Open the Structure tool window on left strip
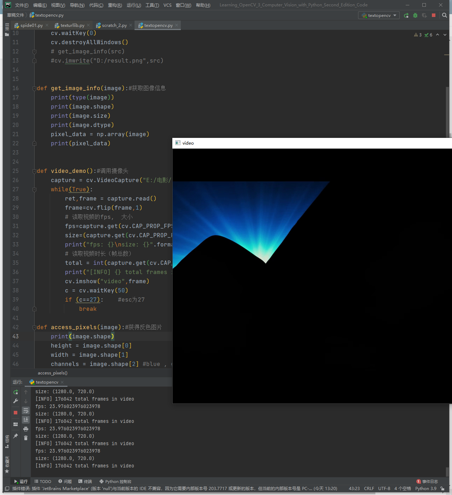 (7, 441)
